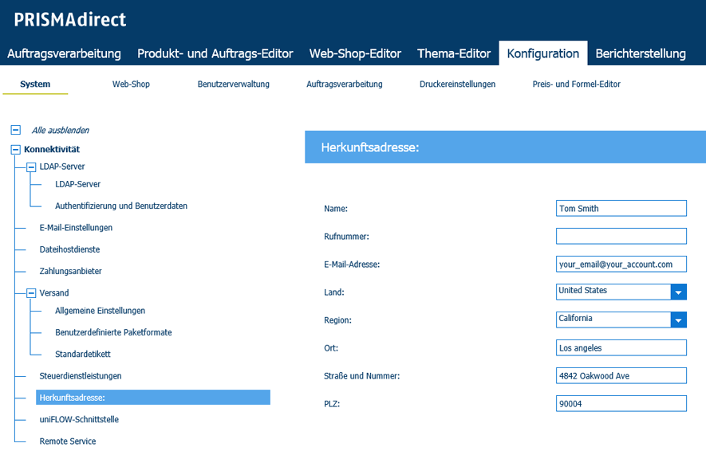Select Dateihostdienste in the tree
Image resolution: width=706 pixels, height=451 pixels.
69,249
